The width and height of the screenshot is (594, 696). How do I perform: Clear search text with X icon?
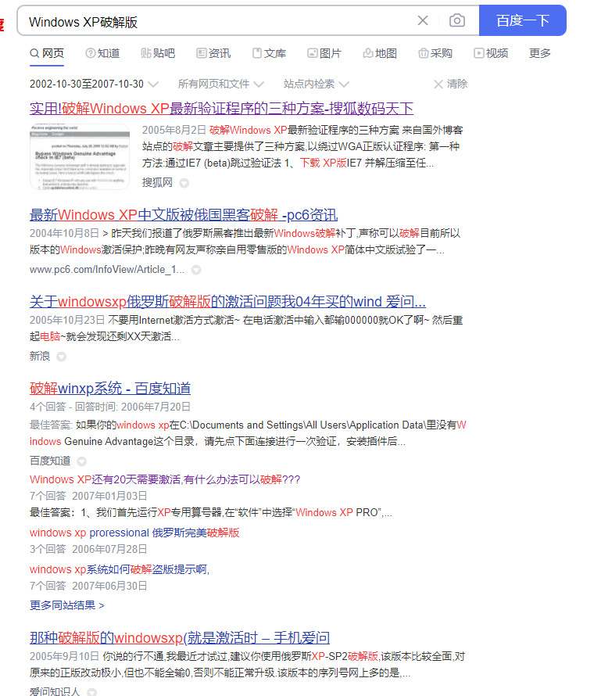(423, 21)
